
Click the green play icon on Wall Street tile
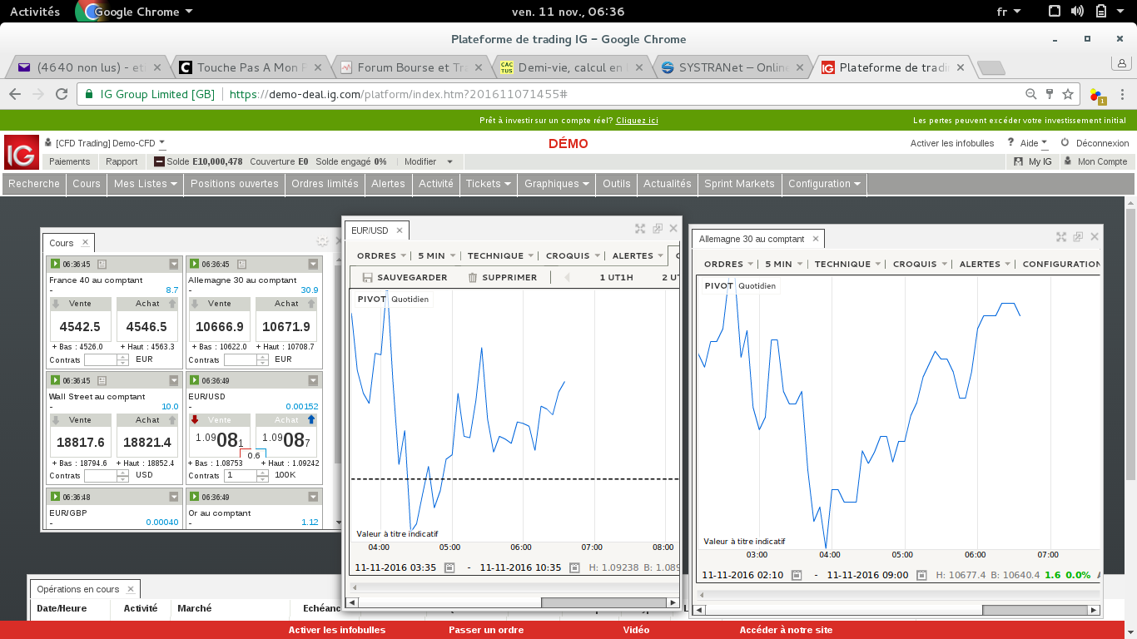(x=55, y=380)
